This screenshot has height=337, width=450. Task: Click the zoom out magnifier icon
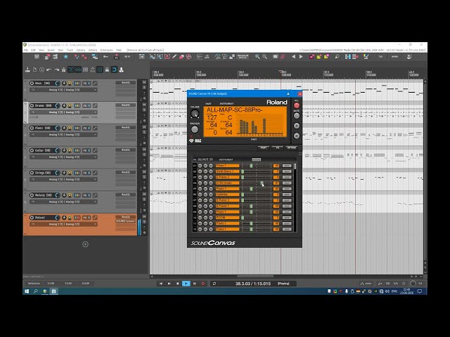264,57
